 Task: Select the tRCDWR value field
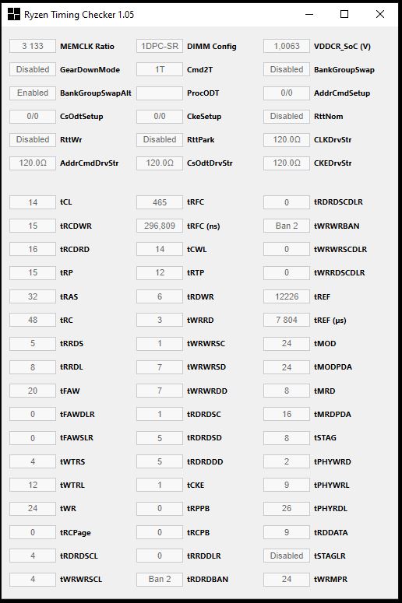pyautogui.click(x=33, y=226)
